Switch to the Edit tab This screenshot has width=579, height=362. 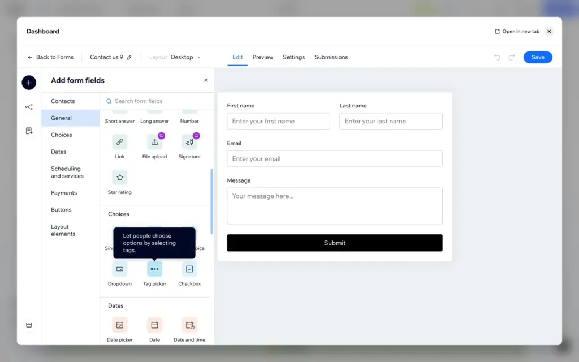237,57
